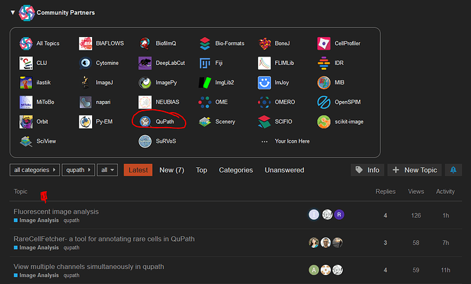Click 7h activity of RareCellFetcher topic
The height and width of the screenshot is (284, 471).
[x=446, y=243]
